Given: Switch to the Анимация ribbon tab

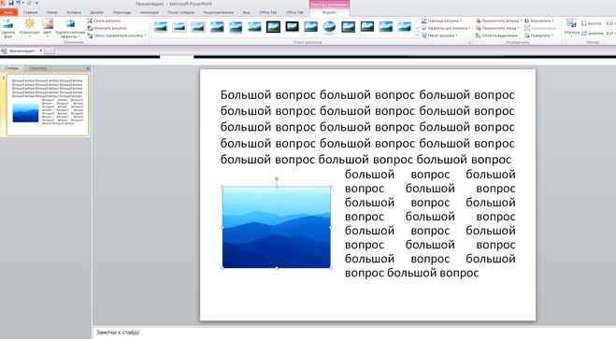Looking at the screenshot, I should coord(150,12).
